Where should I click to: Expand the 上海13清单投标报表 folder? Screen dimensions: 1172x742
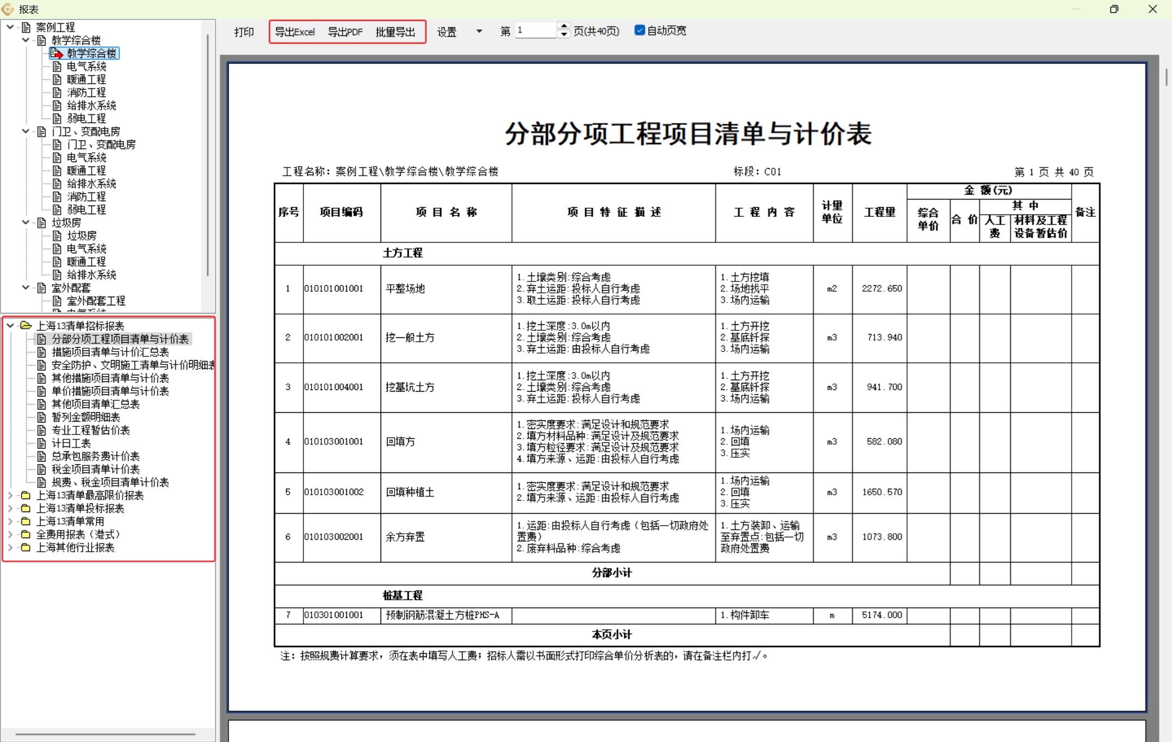pos(10,508)
